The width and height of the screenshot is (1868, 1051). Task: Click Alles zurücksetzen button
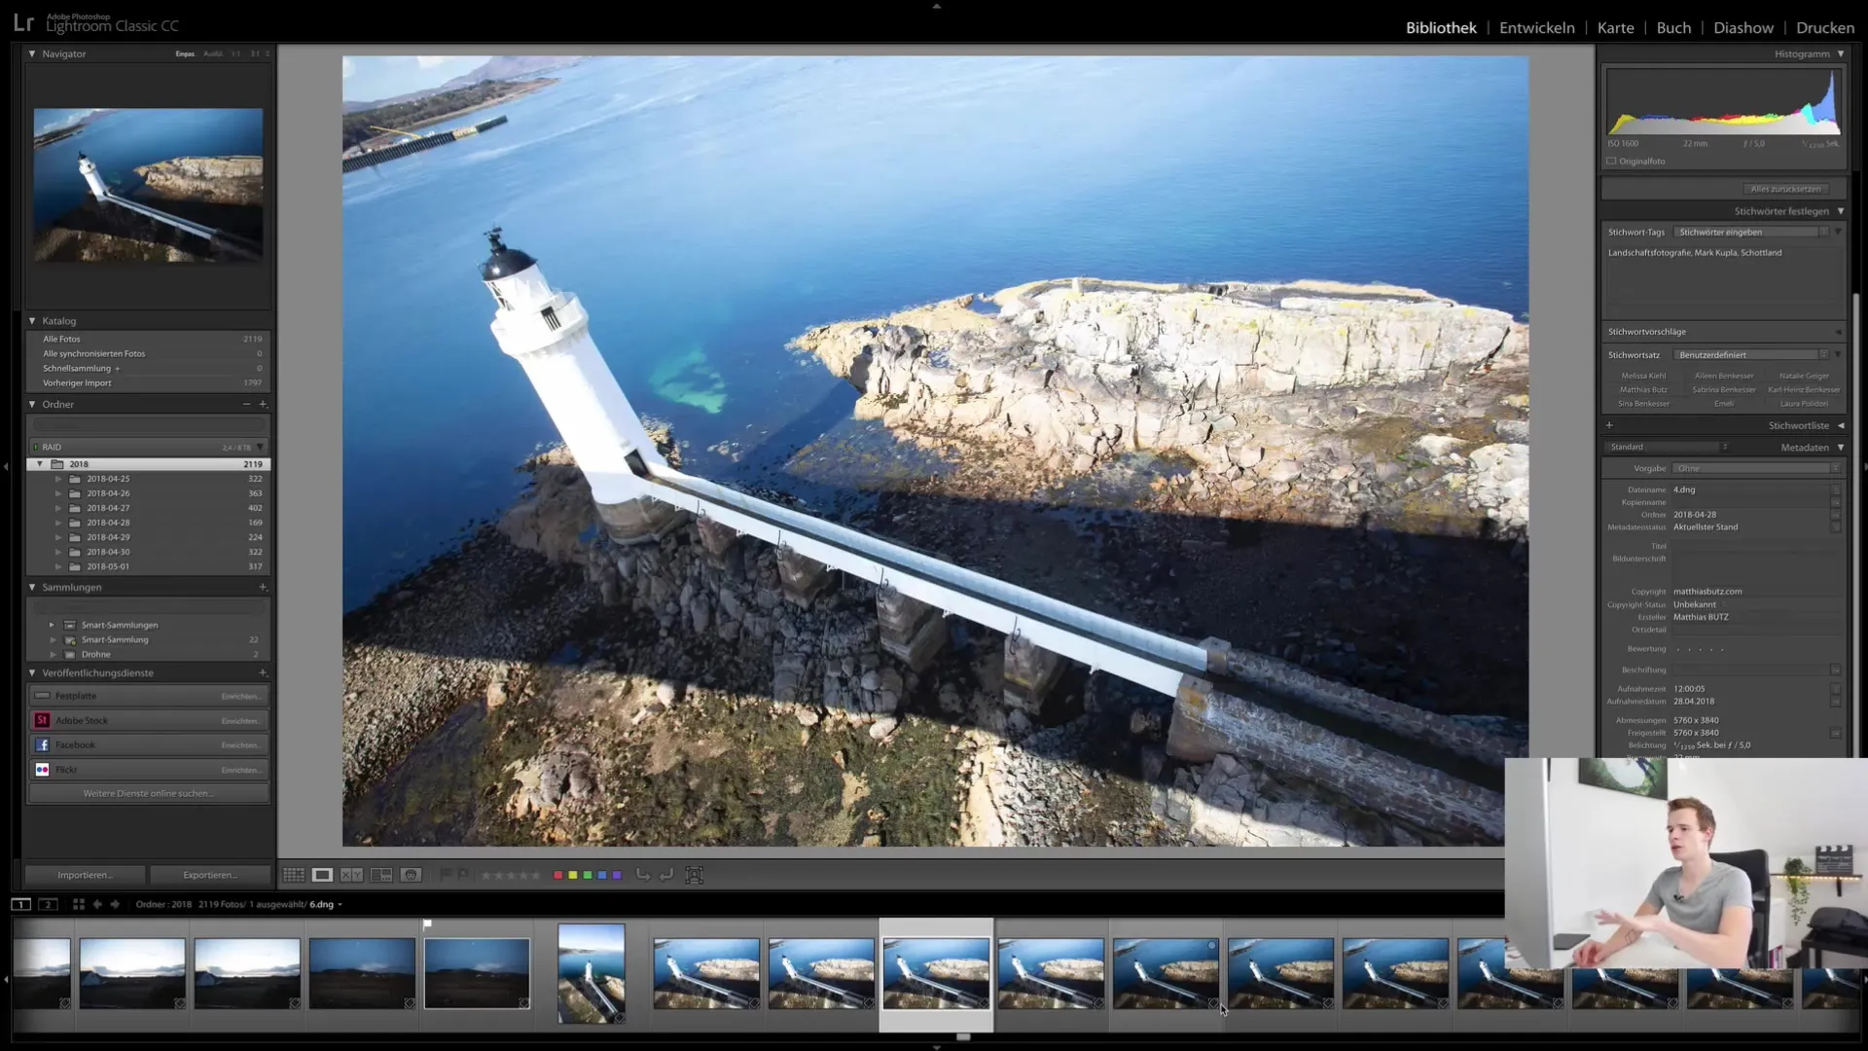(x=1785, y=189)
